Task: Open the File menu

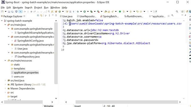Action: [3, 7]
